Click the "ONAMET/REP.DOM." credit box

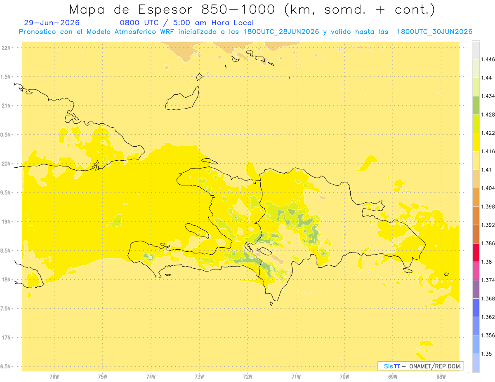tap(420, 366)
